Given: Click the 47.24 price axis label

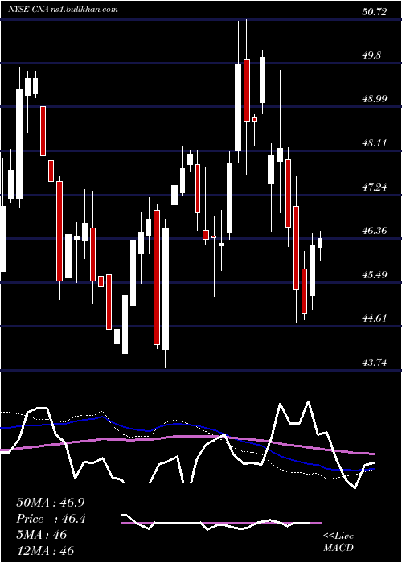Looking at the screenshot, I should click(375, 187).
